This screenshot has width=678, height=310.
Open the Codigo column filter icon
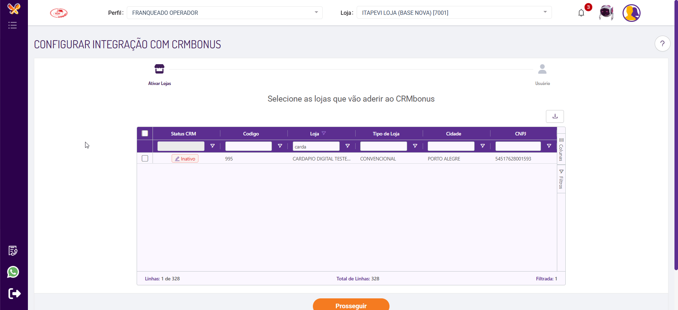tap(280, 146)
